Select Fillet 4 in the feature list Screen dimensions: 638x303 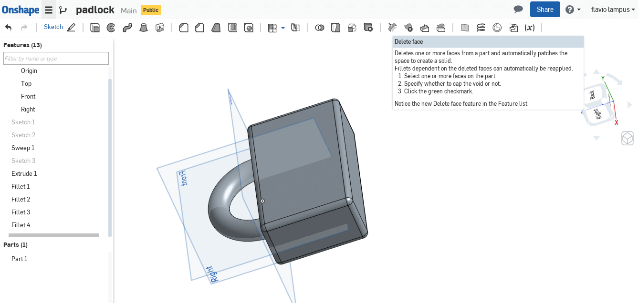[21, 225]
